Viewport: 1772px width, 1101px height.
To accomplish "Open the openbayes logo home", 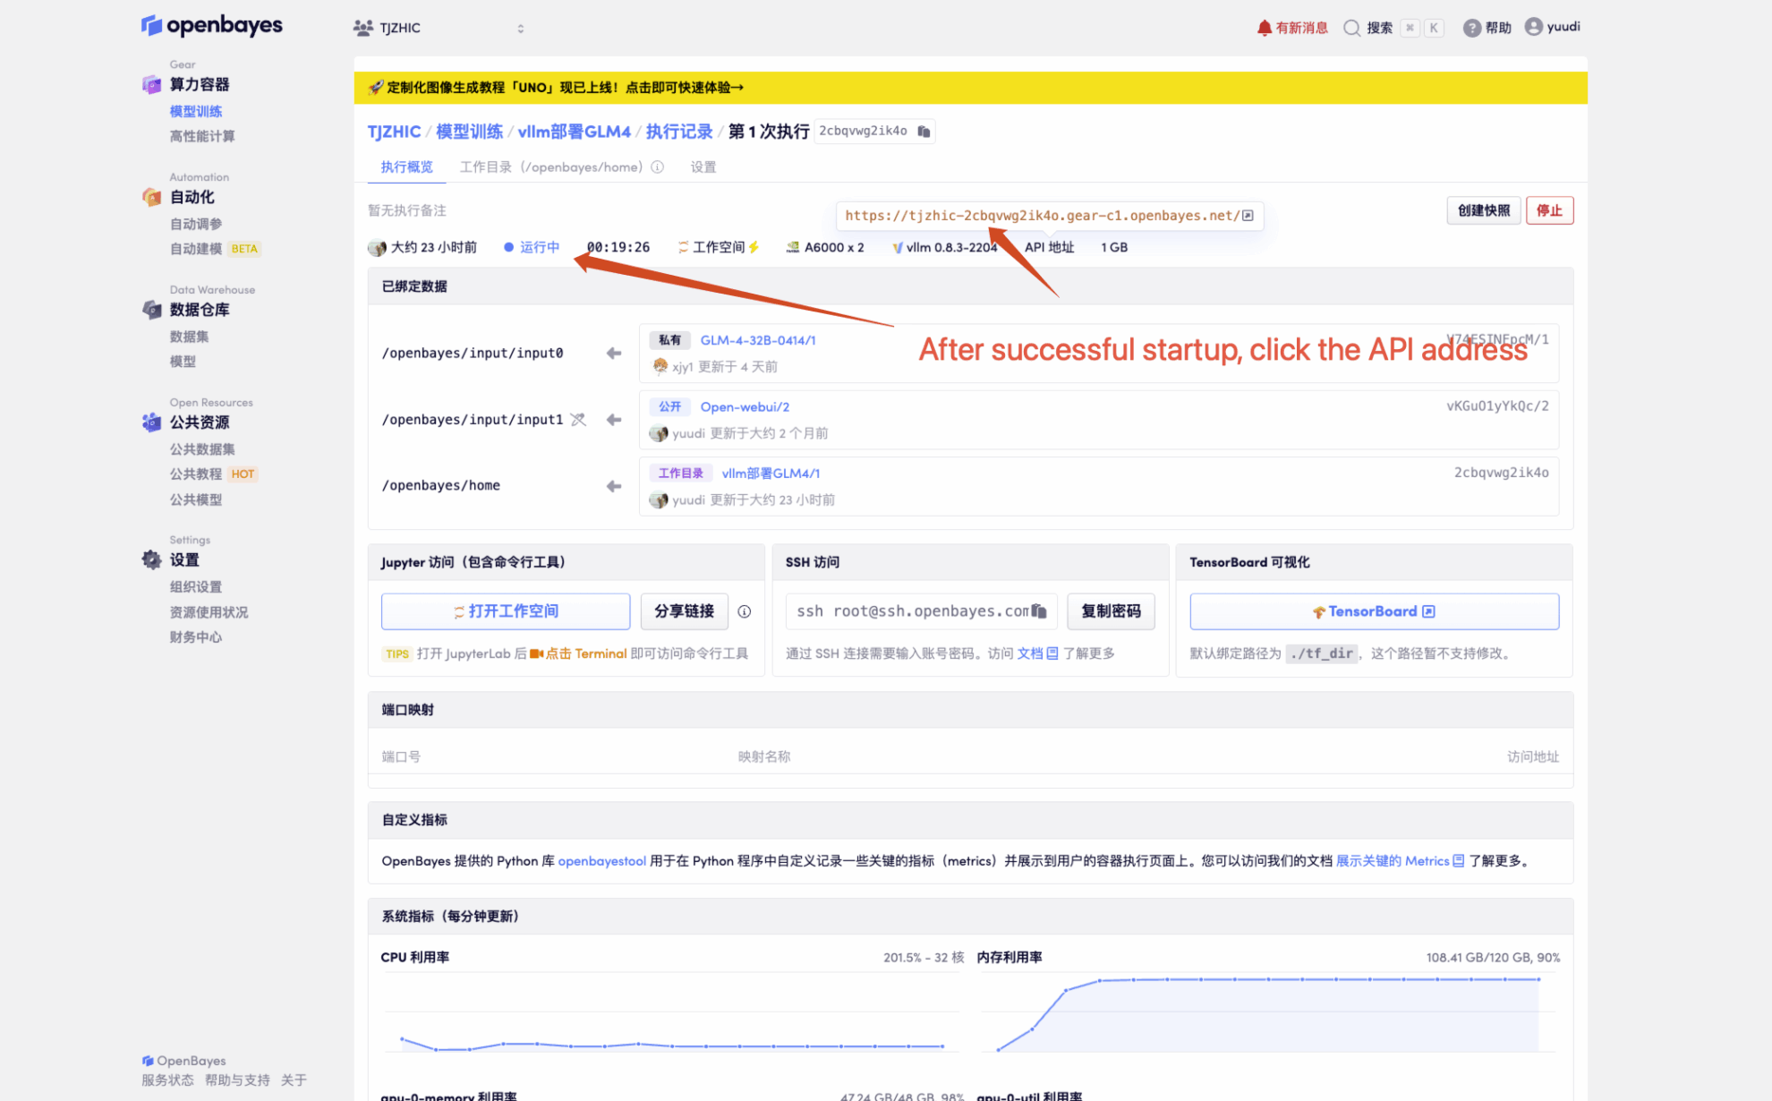I will point(212,25).
